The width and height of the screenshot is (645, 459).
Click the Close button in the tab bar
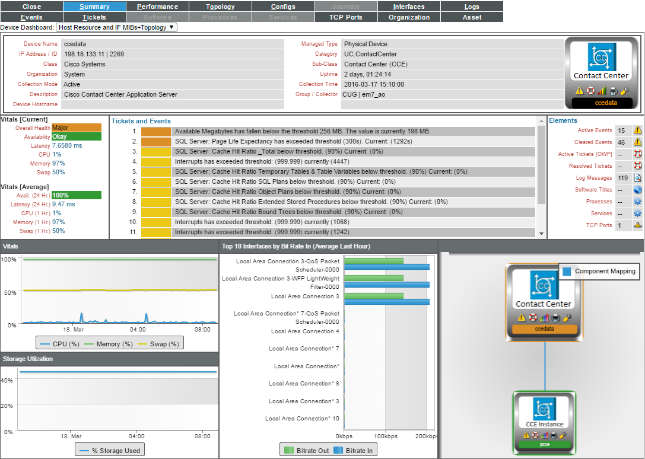pos(31,7)
